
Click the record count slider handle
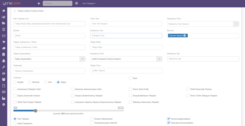pyautogui.click(x=35, y=111)
